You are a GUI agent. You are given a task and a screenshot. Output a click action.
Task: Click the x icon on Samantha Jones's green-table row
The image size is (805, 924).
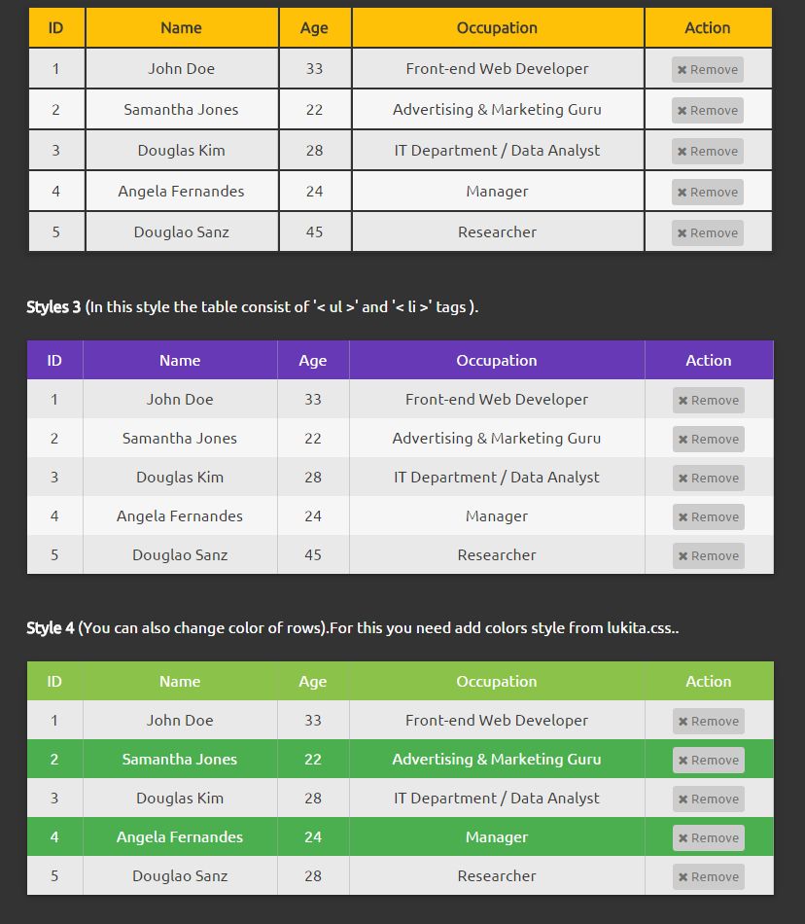tap(683, 761)
